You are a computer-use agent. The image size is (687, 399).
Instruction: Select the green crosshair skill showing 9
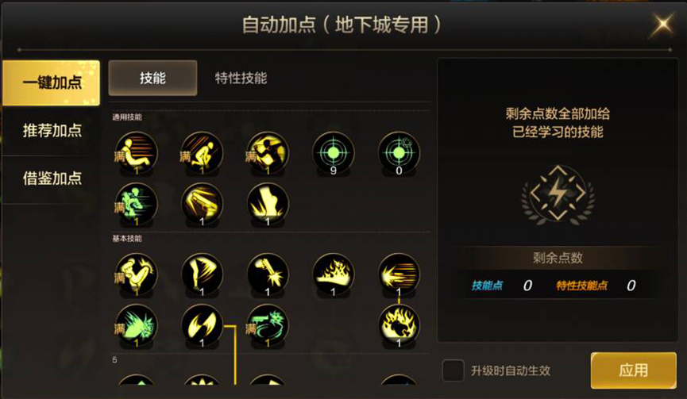pyautogui.click(x=333, y=153)
